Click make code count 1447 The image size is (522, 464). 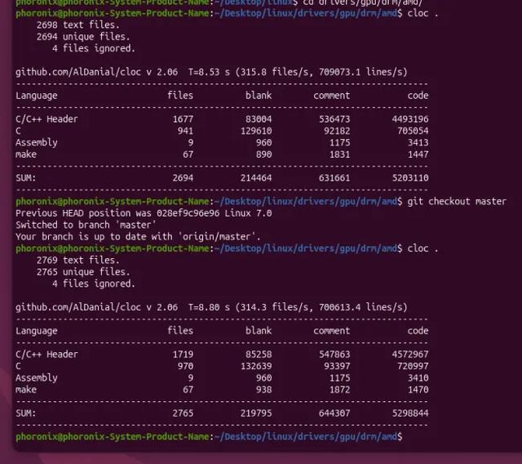[x=418, y=154]
